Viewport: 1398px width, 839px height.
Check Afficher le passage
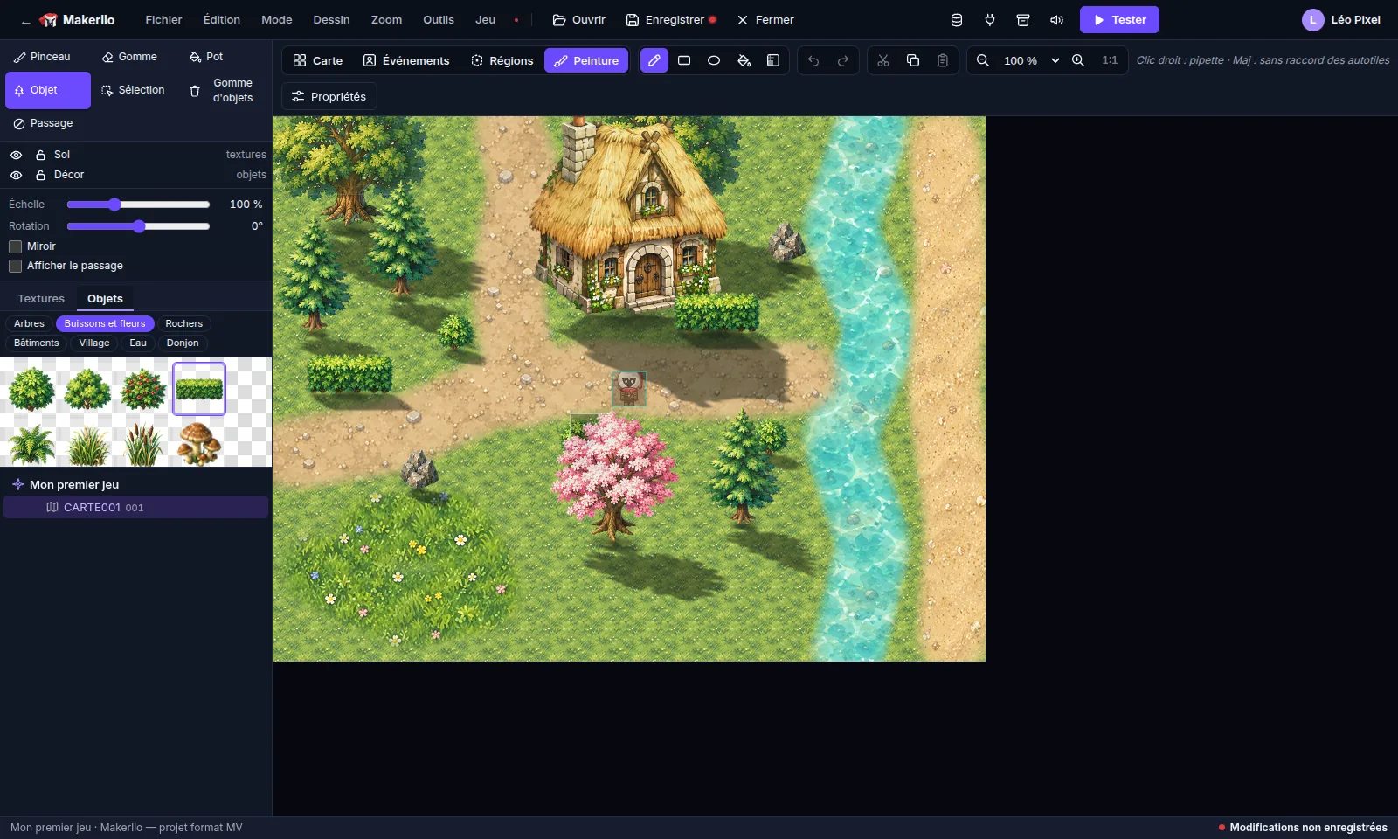pos(15,266)
